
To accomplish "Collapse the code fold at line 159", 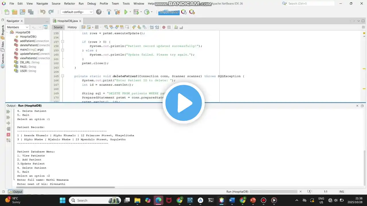I will click(x=63, y=50).
